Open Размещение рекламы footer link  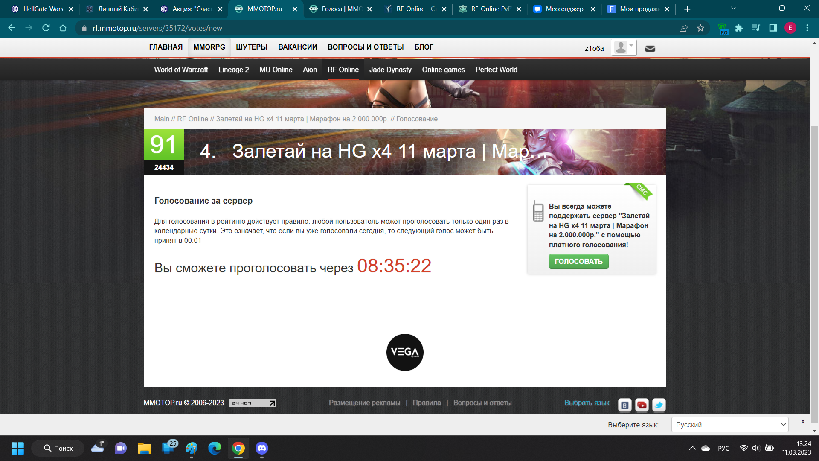click(364, 403)
